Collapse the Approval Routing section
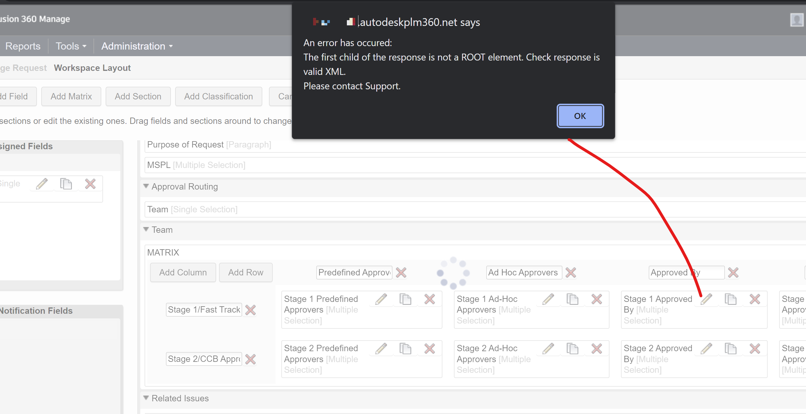The image size is (806, 414). click(146, 186)
